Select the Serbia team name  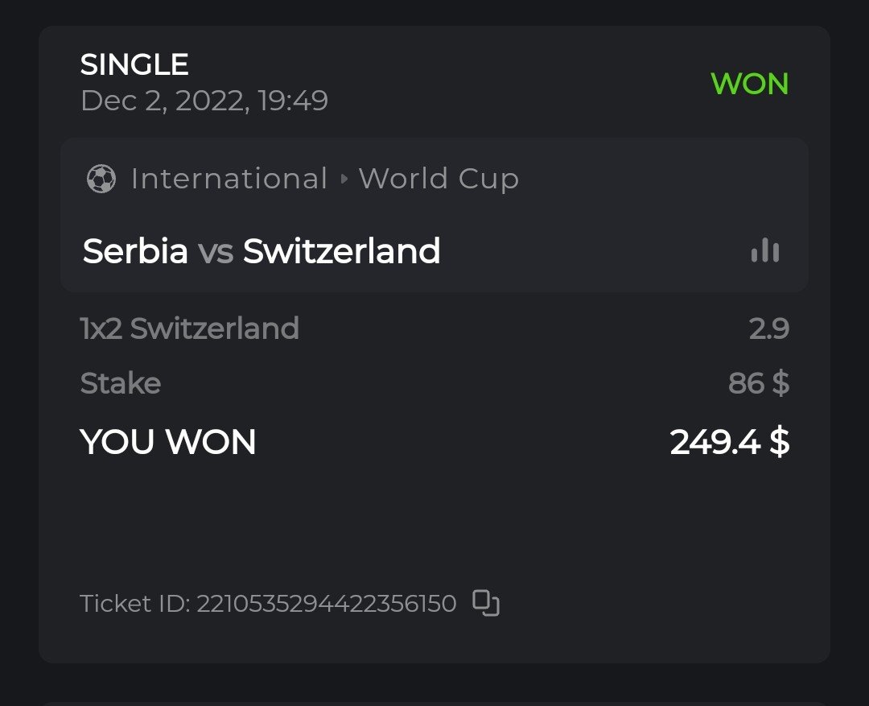135,251
